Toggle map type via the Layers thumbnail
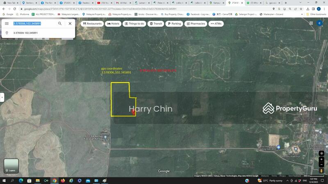The height and width of the screenshot is (184, 328). 11,166
